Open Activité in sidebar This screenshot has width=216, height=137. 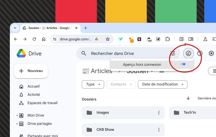(33, 95)
